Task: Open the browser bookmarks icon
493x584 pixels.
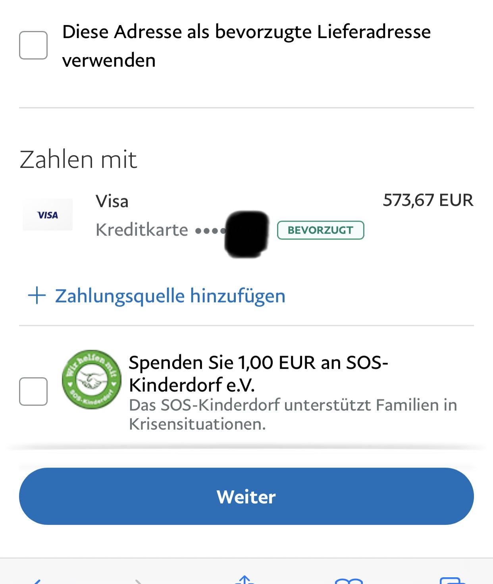Action: coord(349,580)
